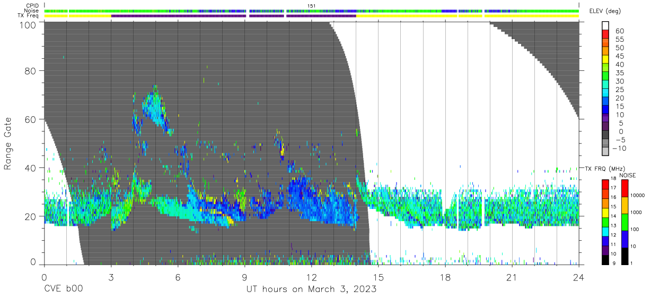The height and width of the screenshot is (300, 651).
Task: Click the x-axis tick label '6'
Action: (178, 277)
